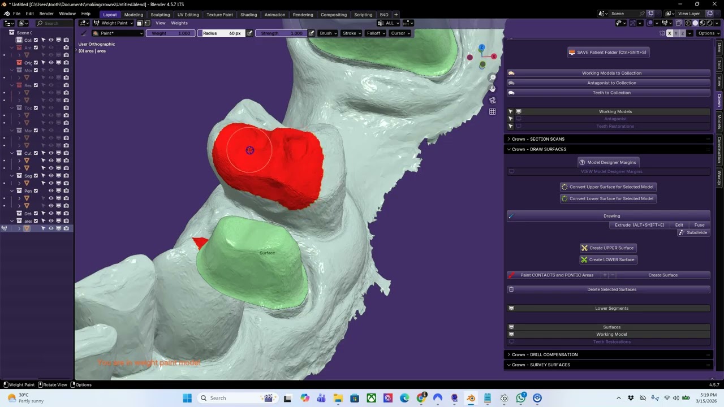This screenshot has height=407, width=724.
Task: Select solid viewport shading
Action: point(695,23)
